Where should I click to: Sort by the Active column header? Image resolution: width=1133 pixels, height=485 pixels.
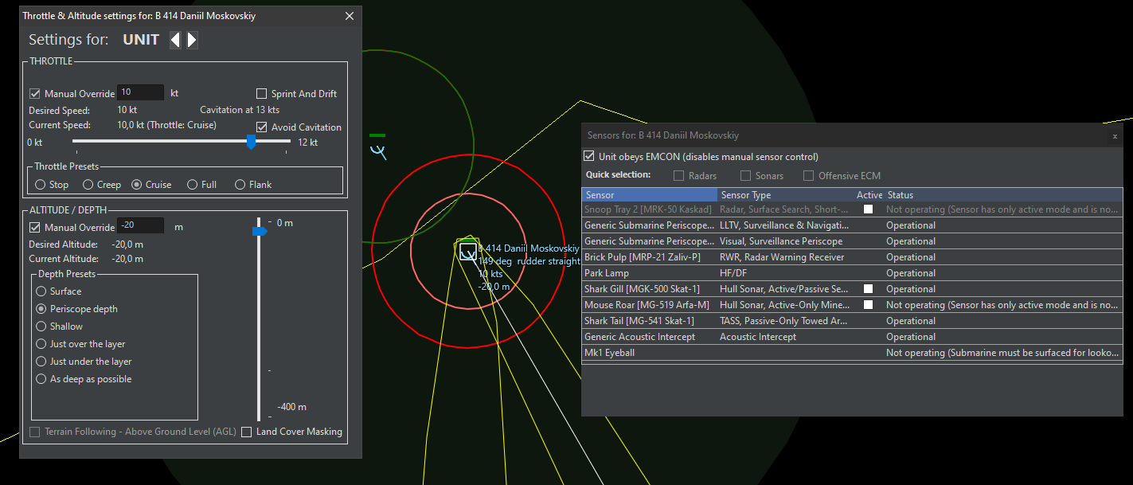point(869,195)
